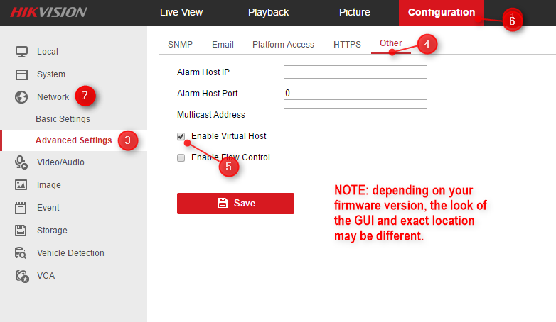Image resolution: width=556 pixels, height=322 pixels.
Task: Click the Local monitor icon
Action: [21, 52]
